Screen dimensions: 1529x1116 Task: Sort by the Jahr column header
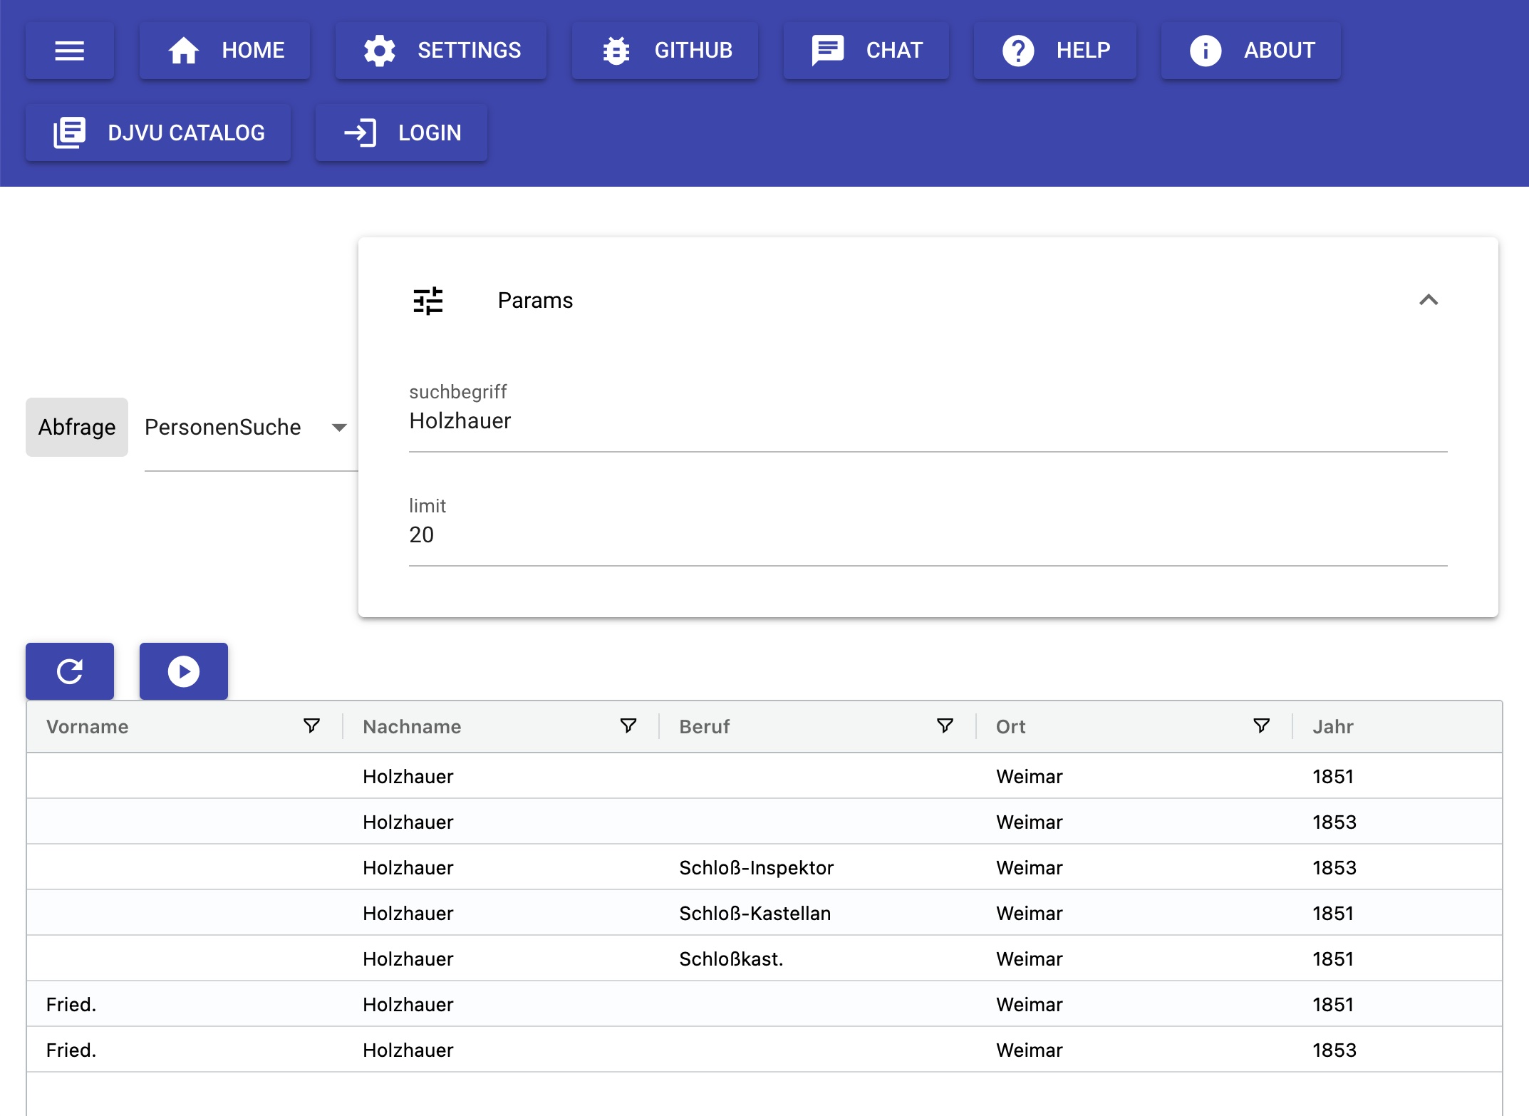point(1332,727)
